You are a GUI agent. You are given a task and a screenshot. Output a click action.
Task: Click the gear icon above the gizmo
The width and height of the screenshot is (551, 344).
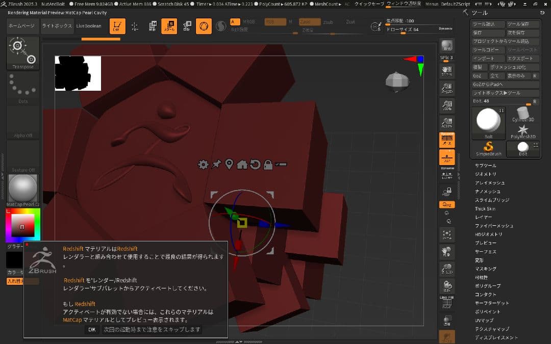click(x=203, y=165)
